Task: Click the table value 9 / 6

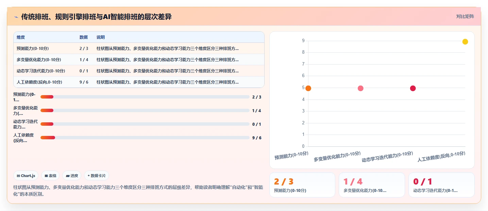Action: [84, 82]
